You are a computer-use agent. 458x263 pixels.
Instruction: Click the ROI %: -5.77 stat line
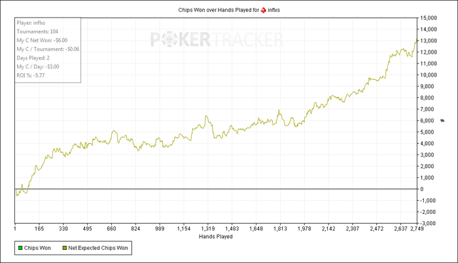31,75
